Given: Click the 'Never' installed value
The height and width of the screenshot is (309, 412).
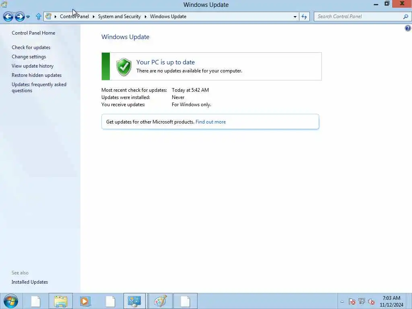Looking at the screenshot, I should (178, 97).
